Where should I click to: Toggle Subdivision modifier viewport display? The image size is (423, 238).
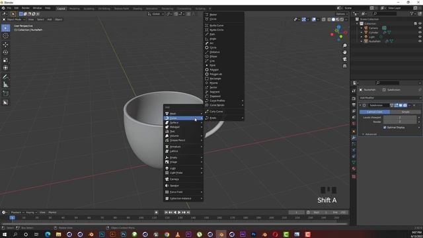(x=401, y=105)
